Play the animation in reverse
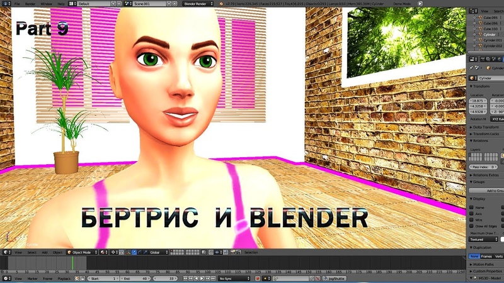This screenshot has width=504, height=283. tap(197, 279)
